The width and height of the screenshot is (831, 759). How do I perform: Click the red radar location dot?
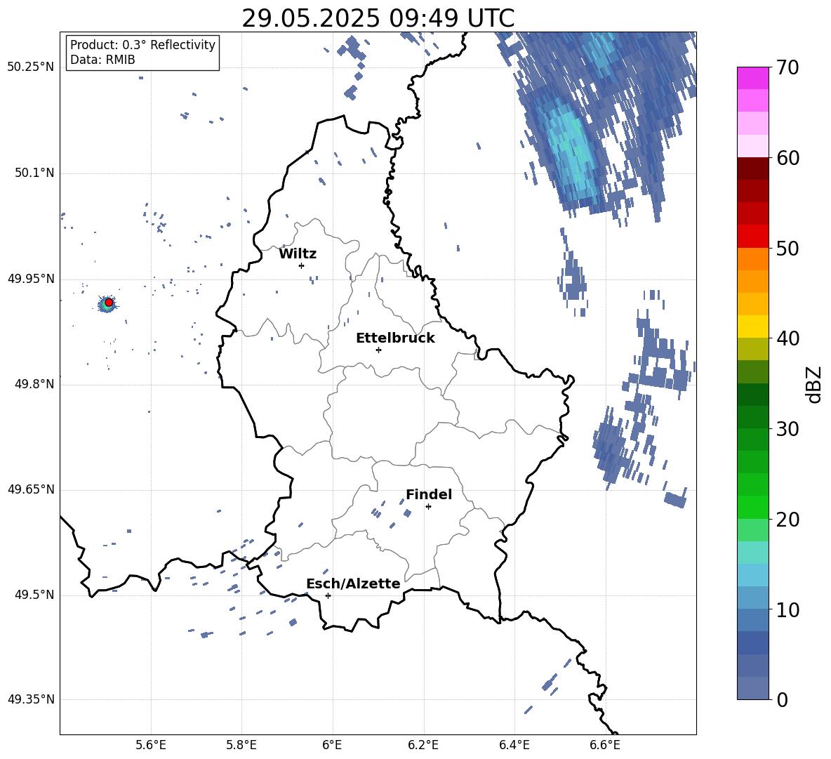[109, 303]
